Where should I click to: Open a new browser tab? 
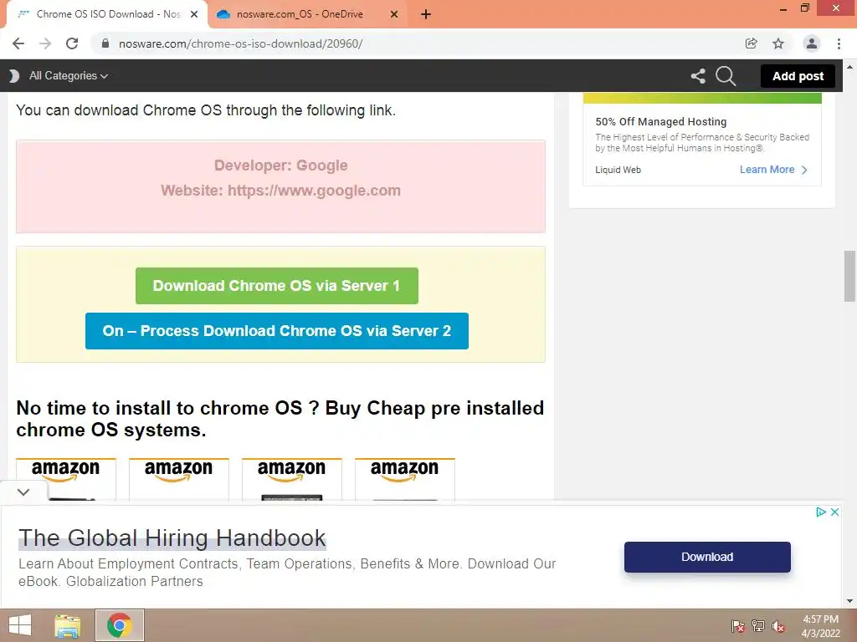click(x=426, y=15)
